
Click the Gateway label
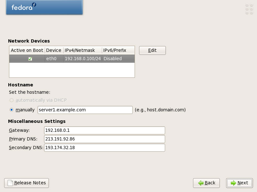pos(19,130)
